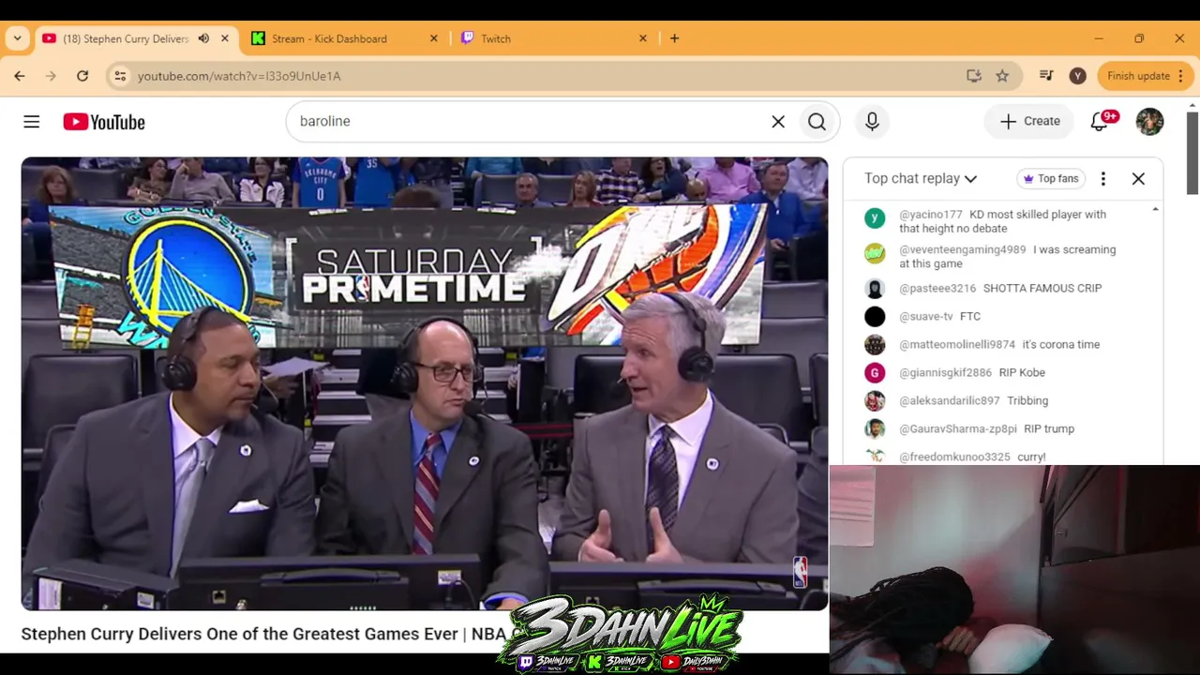This screenshot has width=1200, height=675.
Task: Open @yacino177's chat avatar
Action: [x=875, y=218]
